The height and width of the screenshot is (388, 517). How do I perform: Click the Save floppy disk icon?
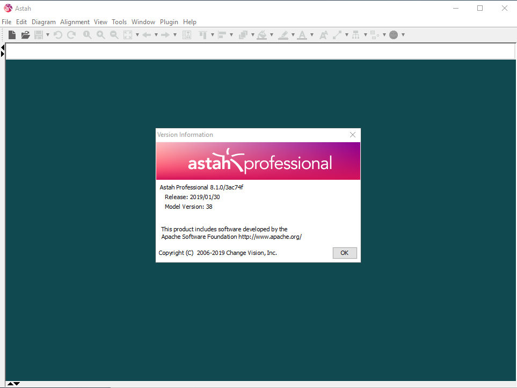(x=39, y=34)
